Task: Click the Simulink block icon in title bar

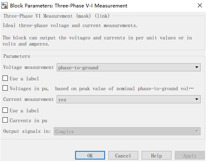Action: click(x=4, y=5)
